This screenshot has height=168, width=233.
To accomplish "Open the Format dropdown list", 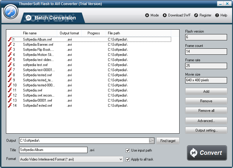I will point(71,159).
